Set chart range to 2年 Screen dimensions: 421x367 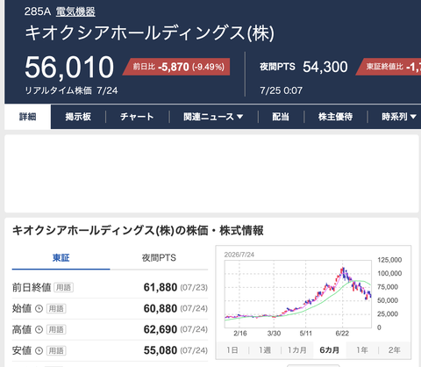click(x=394, y=350)
